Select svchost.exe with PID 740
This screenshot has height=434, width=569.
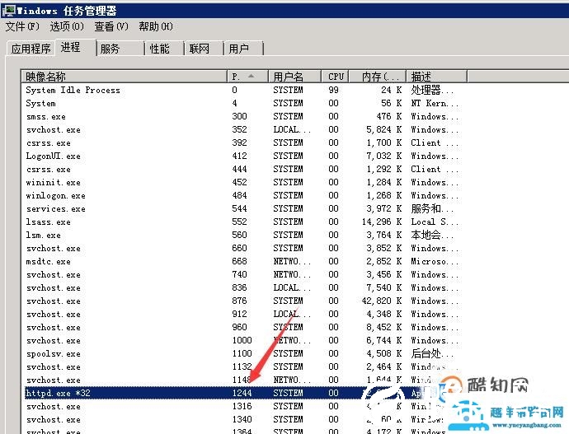click(x=243, y=274)
